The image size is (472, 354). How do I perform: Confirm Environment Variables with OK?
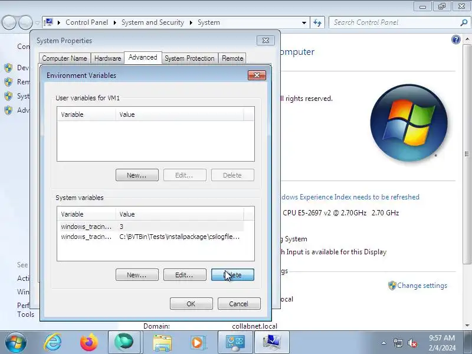click(191, 304)
